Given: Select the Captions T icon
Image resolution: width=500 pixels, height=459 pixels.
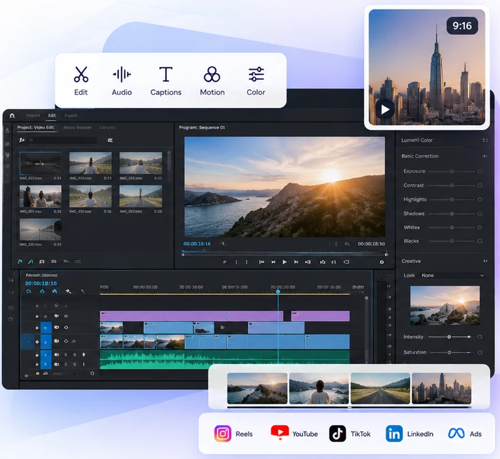Looking at the screenshot, I should coord(166,74).
